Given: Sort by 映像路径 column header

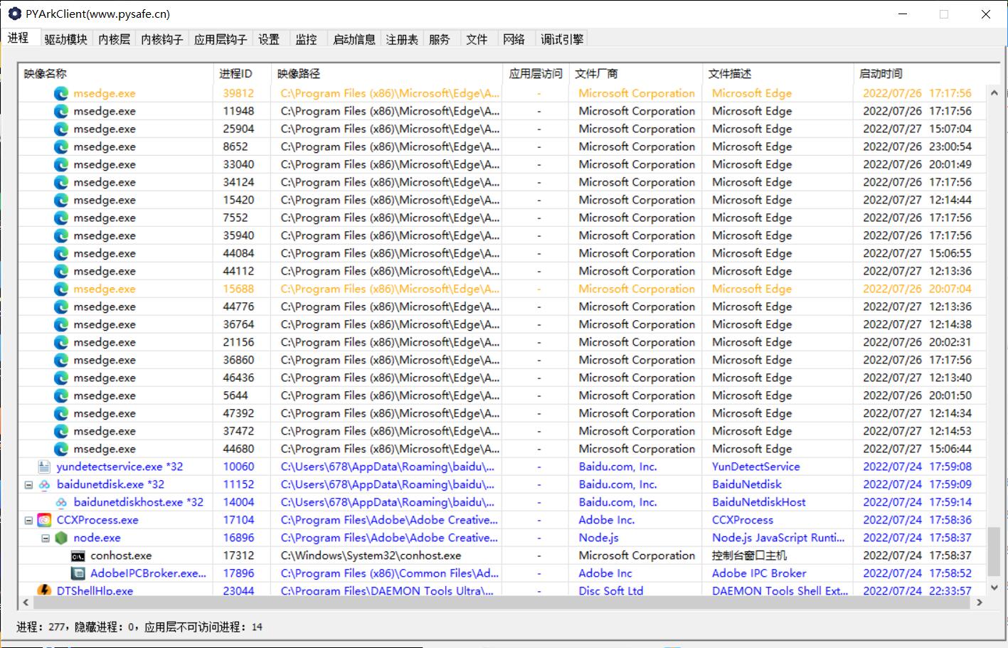Looking at the screenshot, I should point(387,73).
